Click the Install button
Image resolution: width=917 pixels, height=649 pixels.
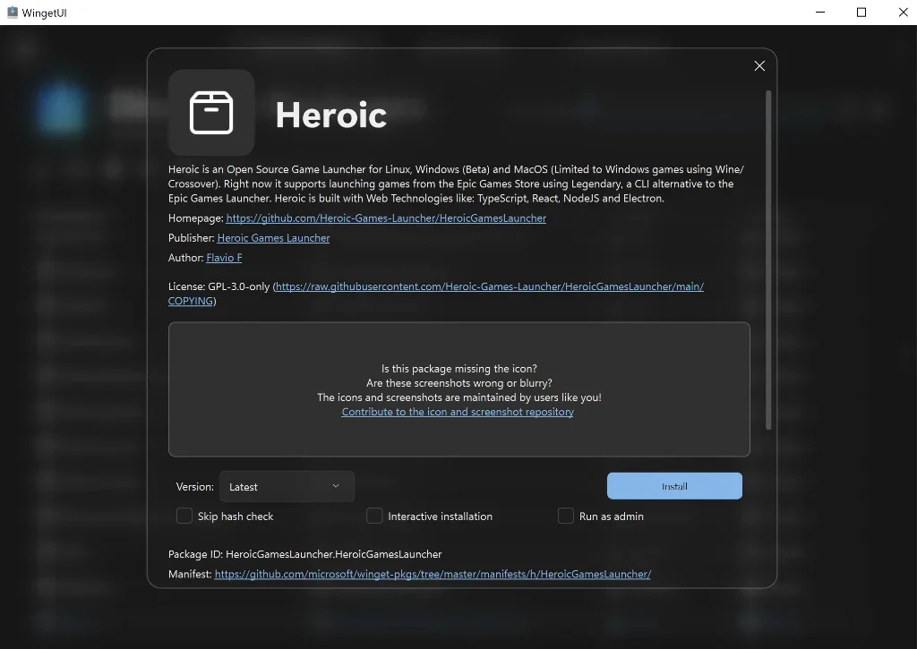[674, 486]
